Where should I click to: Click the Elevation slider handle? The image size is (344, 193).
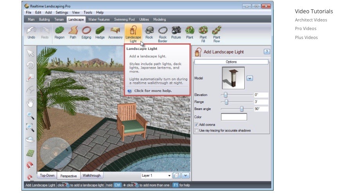(225, 95)
